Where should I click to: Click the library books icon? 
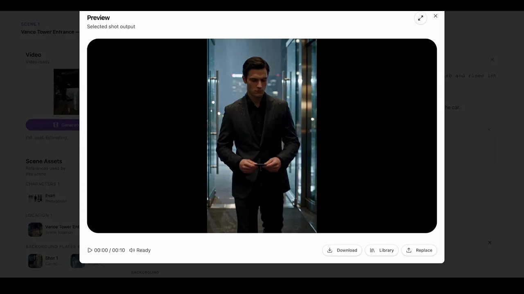pyautogui.click(x=372, y=250)
